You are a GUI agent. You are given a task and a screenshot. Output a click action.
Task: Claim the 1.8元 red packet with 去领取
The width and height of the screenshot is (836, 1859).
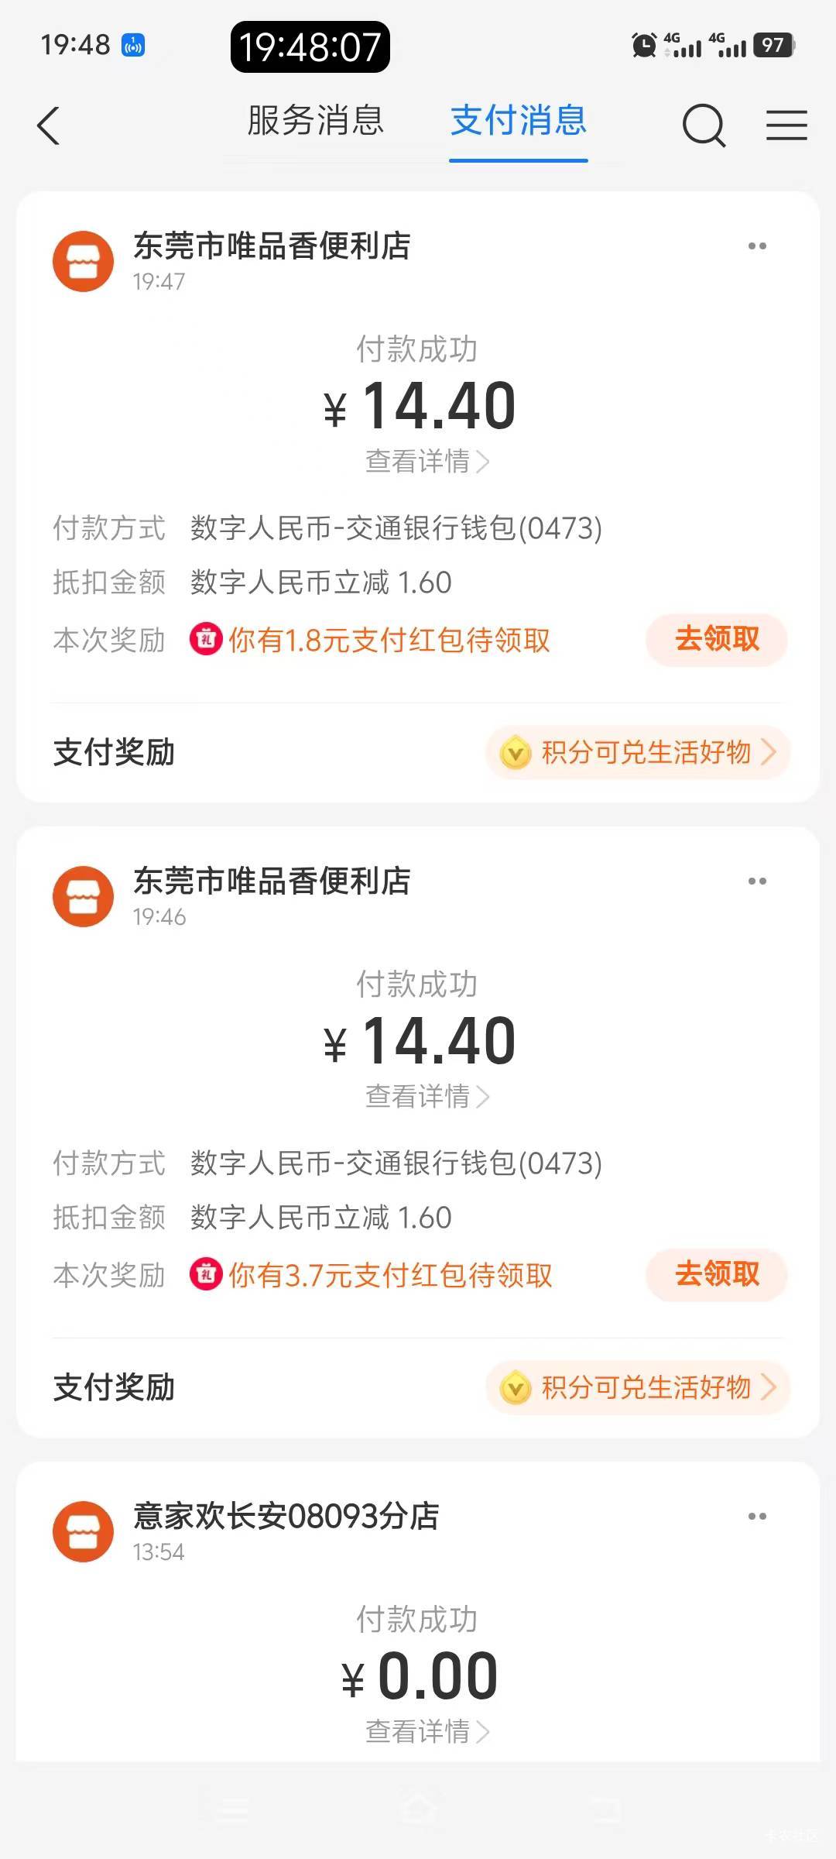click(717, 640)
